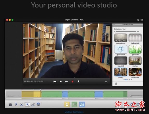The height and width of the screenshot is (114, 149).
Task: Click the window title English Grammar
Action: [x=74, y=20]
